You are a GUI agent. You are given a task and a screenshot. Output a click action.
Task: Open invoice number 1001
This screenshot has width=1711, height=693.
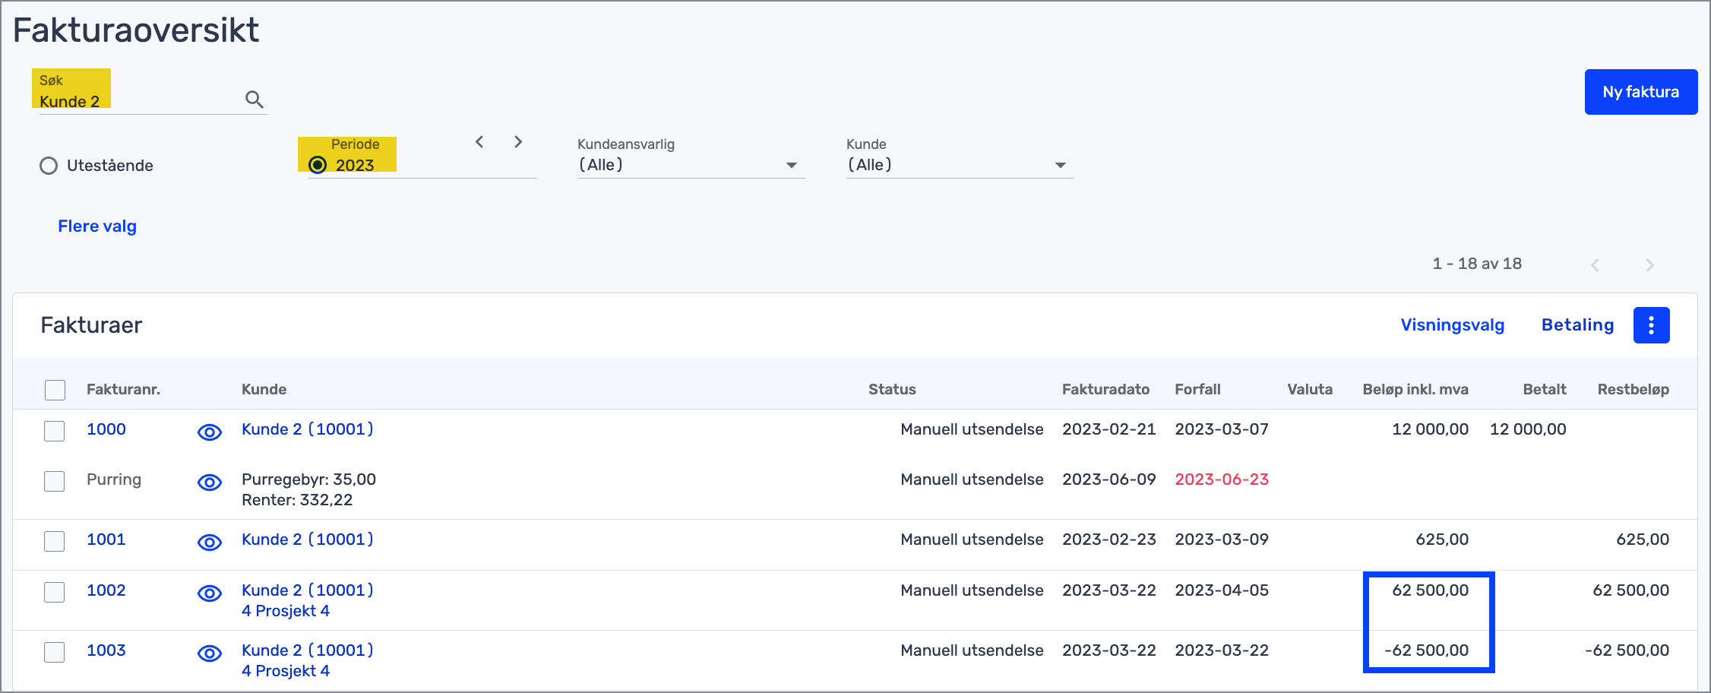(106, 540)
